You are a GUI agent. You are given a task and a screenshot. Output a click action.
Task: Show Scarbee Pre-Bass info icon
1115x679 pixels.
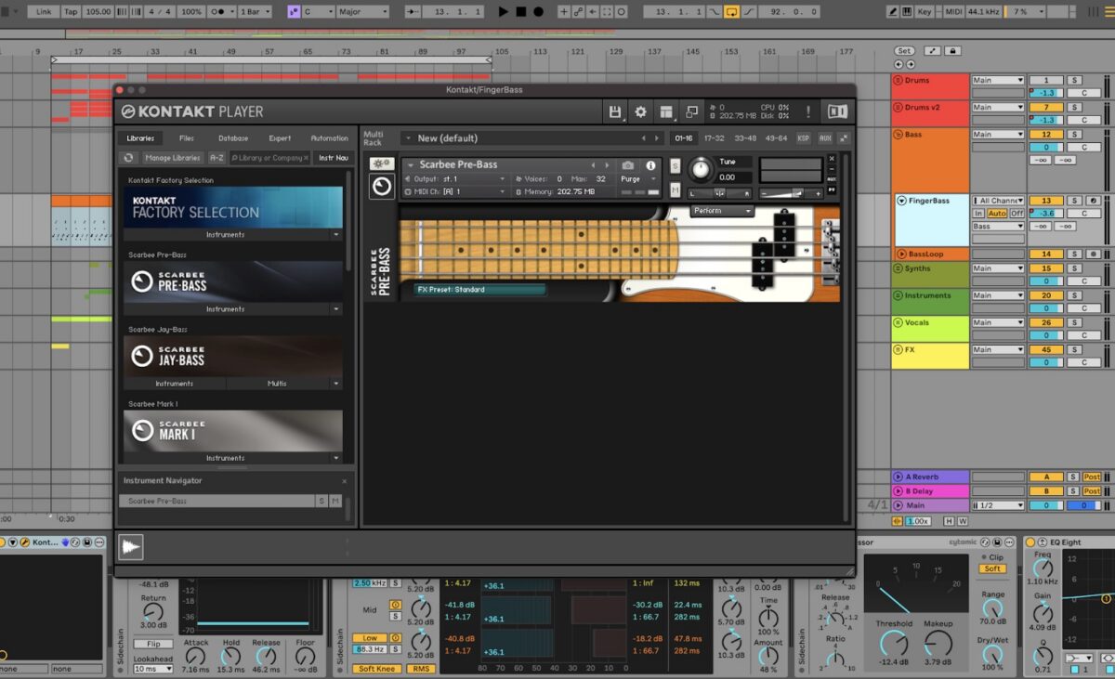650,165
